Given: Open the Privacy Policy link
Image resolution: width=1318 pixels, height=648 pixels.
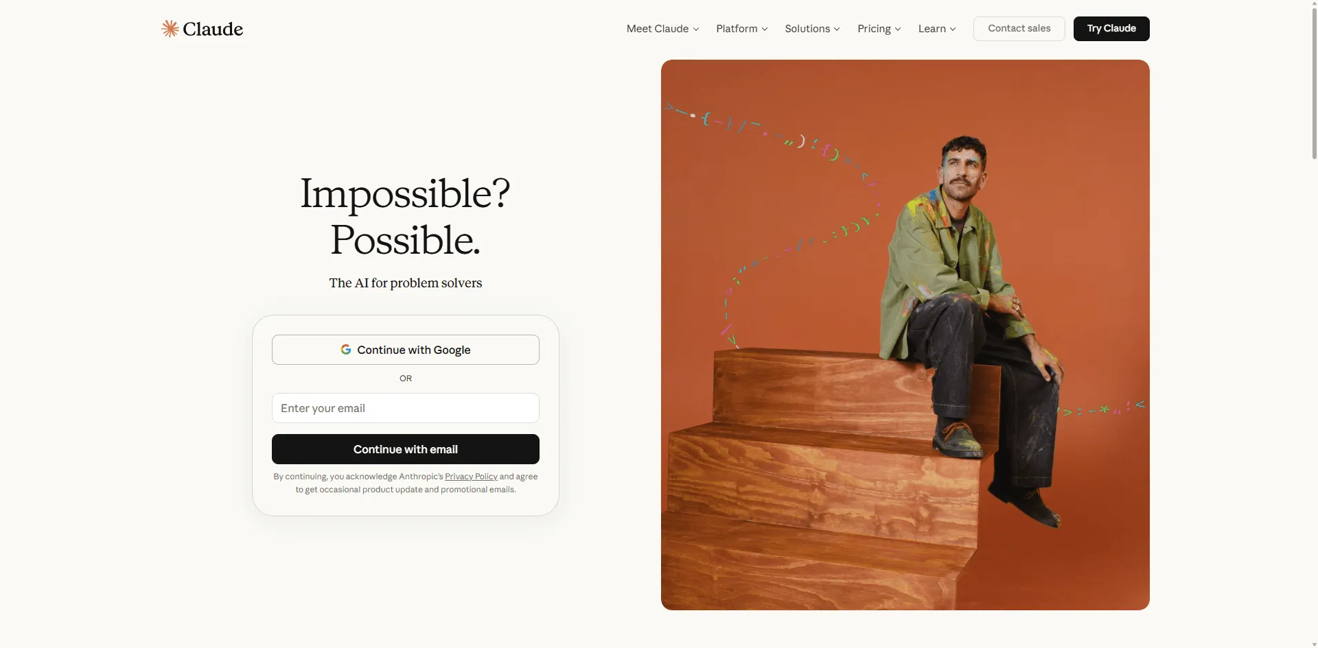Looking at the screenshot, I should click(x=471, y=477).
